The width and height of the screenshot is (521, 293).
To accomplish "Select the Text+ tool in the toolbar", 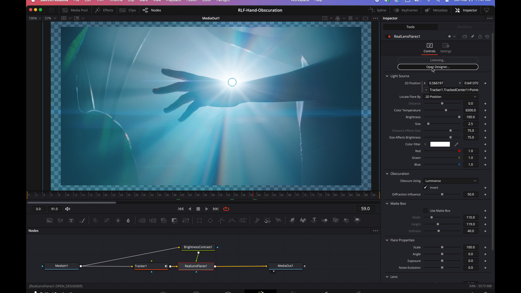I will point(71,221).
